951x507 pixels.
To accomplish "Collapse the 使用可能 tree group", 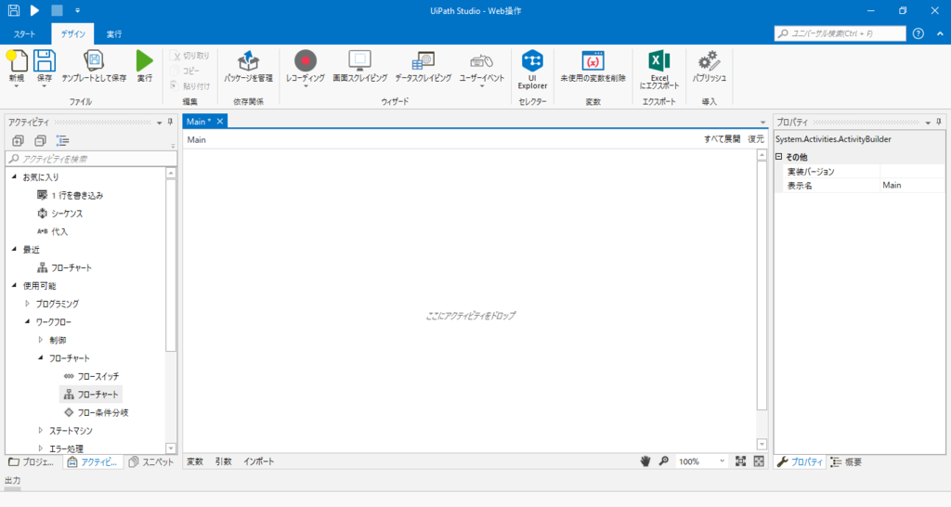I will [15, 285].
